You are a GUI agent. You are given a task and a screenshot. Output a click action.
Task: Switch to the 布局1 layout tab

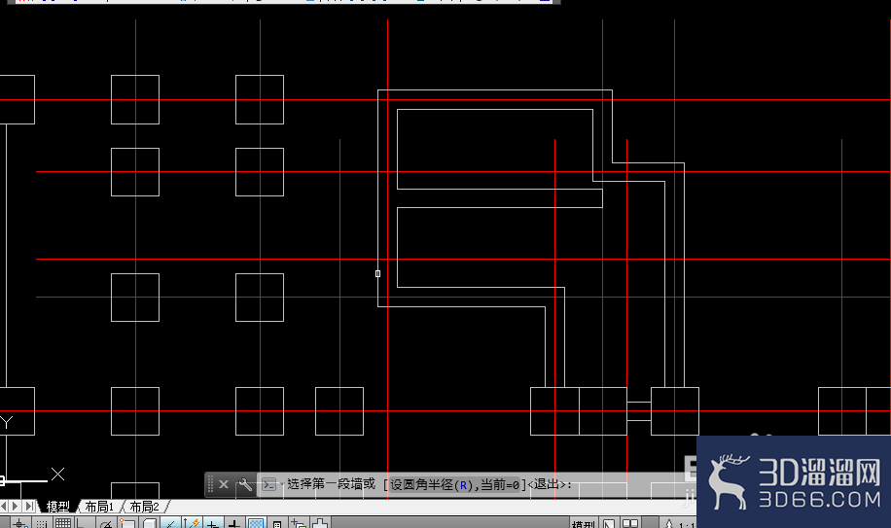pyautogui.click(x=99, y=507)
